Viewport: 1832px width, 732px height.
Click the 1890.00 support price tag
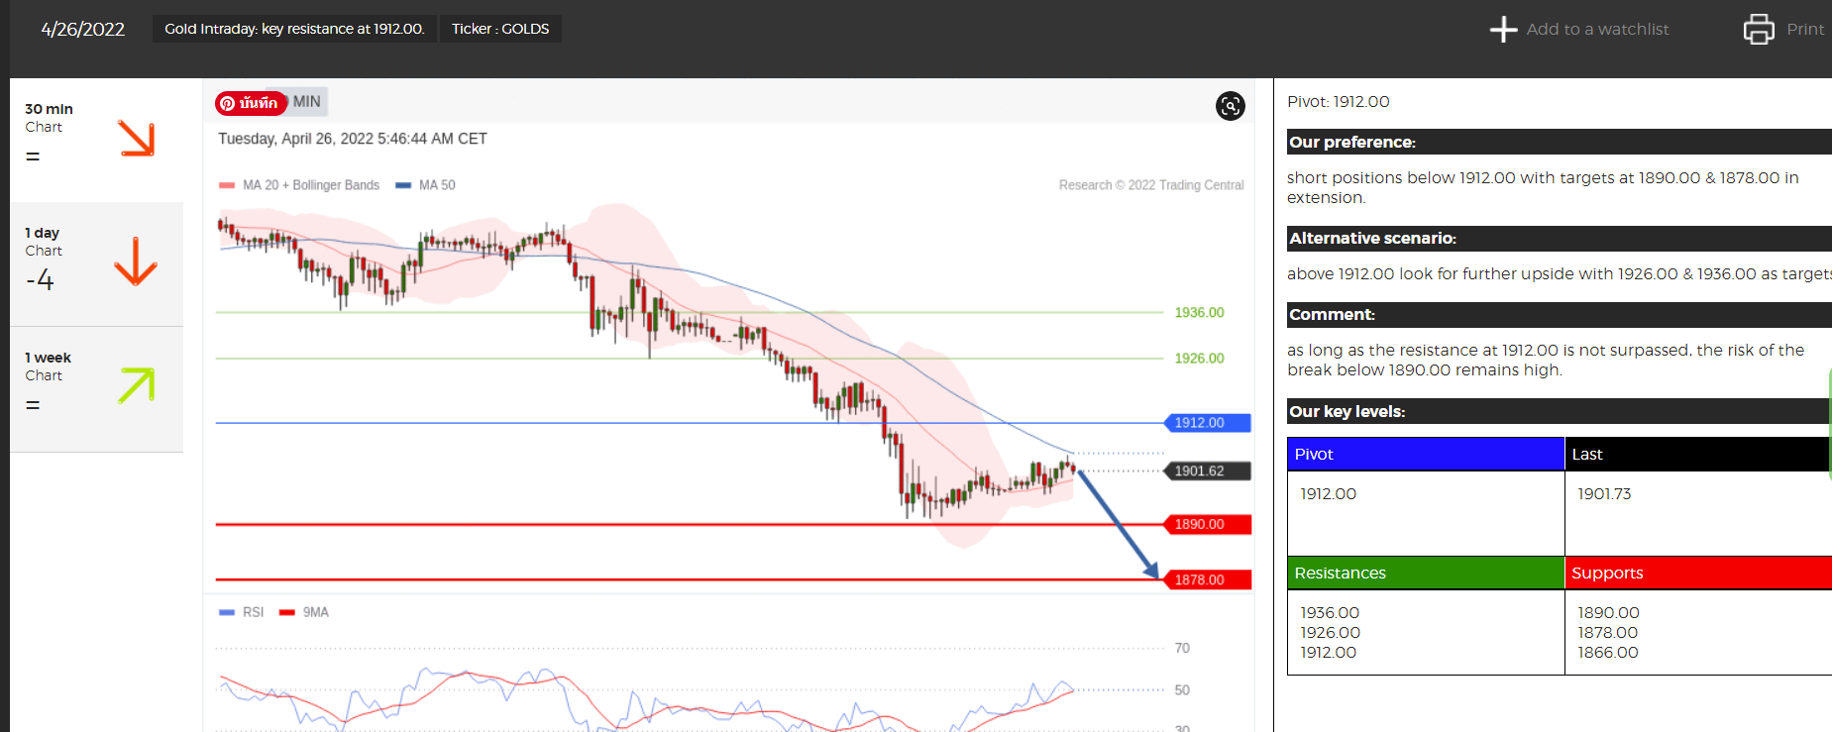click(1206, 524)
